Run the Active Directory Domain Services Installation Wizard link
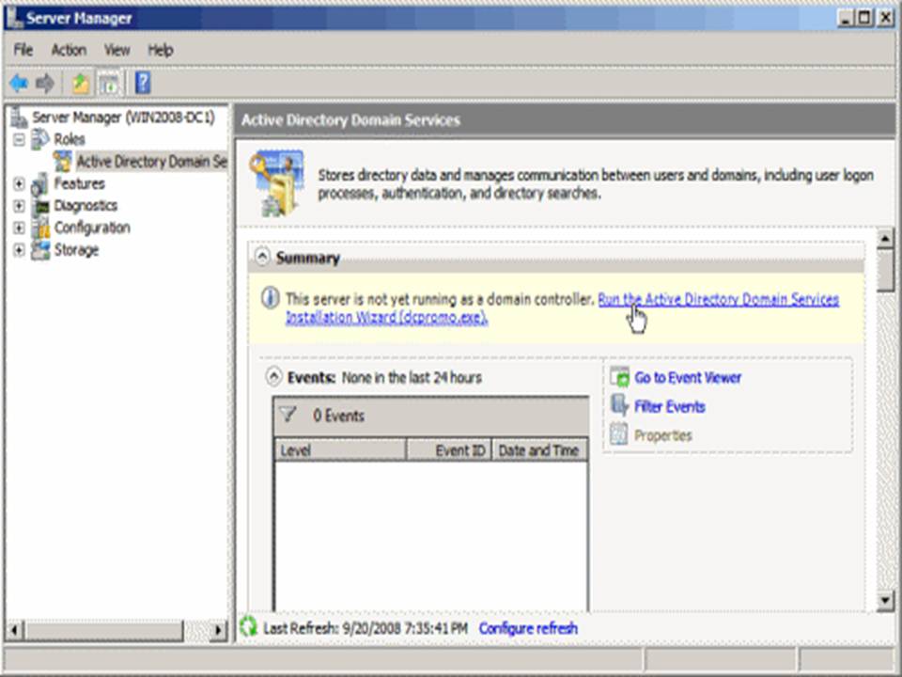The width and height of the screenshot is (902, 677). tap(718, 299)
